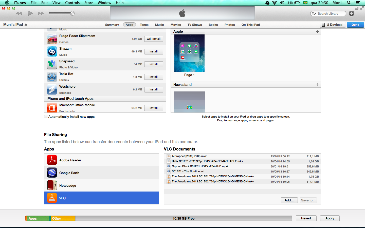Switch to the TV Shows tab
The image size is (365, 228).
point(195,25)
